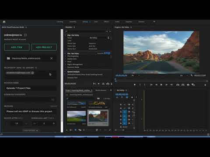Step back one frame
This screenshot has width=210, height=157.
(156, 85)
